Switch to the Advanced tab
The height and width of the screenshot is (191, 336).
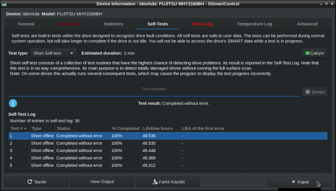307,24
